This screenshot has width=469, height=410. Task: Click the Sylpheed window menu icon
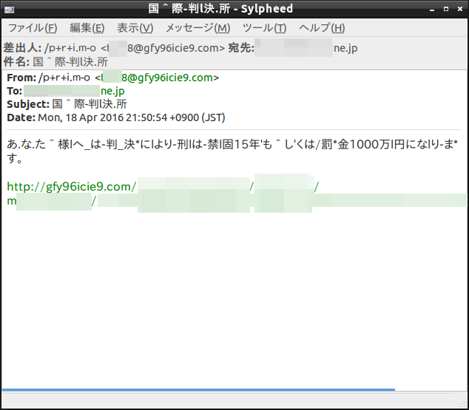tap(9, 10)
